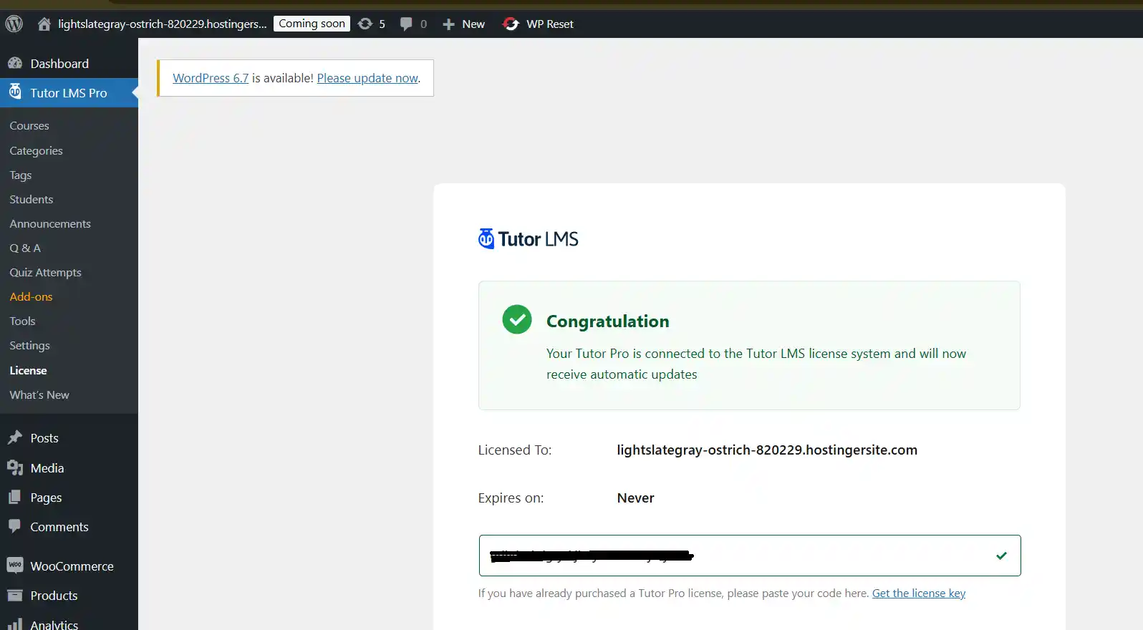Click Please update now link
Screen dimensions: 1143x630
pyautogui.click(x=367, y=78)
